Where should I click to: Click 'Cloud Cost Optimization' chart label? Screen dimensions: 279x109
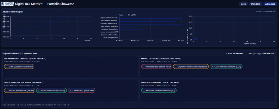point(111,38)
